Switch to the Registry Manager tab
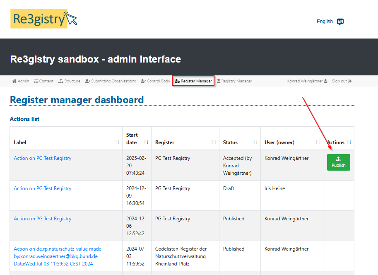378x275 pixels. coord(234,81)
